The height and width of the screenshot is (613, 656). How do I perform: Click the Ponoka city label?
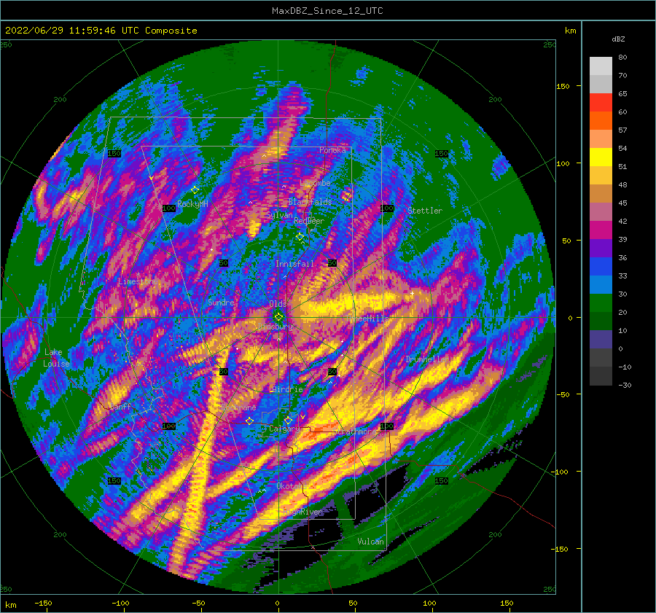coord(332,150)
